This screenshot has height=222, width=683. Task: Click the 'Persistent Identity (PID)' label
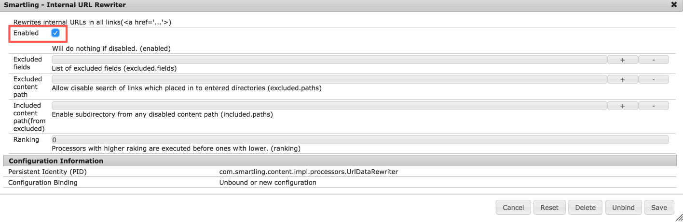point(47,172)
